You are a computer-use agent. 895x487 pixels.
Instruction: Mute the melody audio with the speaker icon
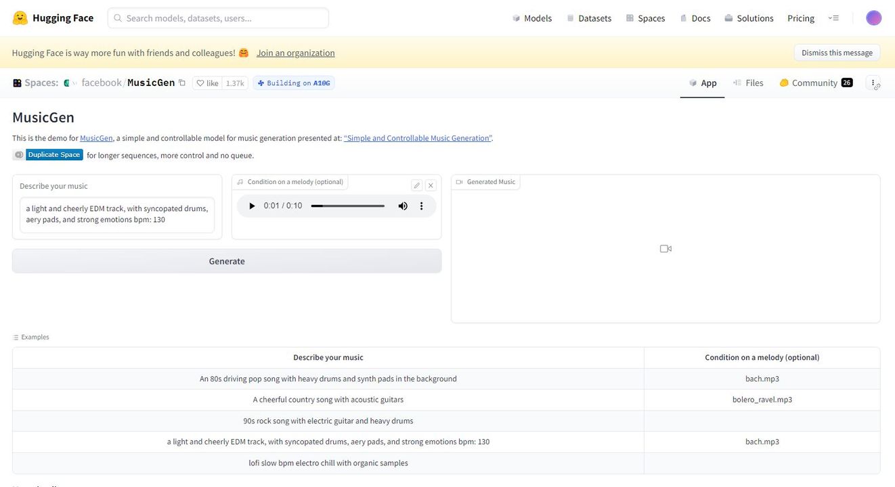[403, 206]
